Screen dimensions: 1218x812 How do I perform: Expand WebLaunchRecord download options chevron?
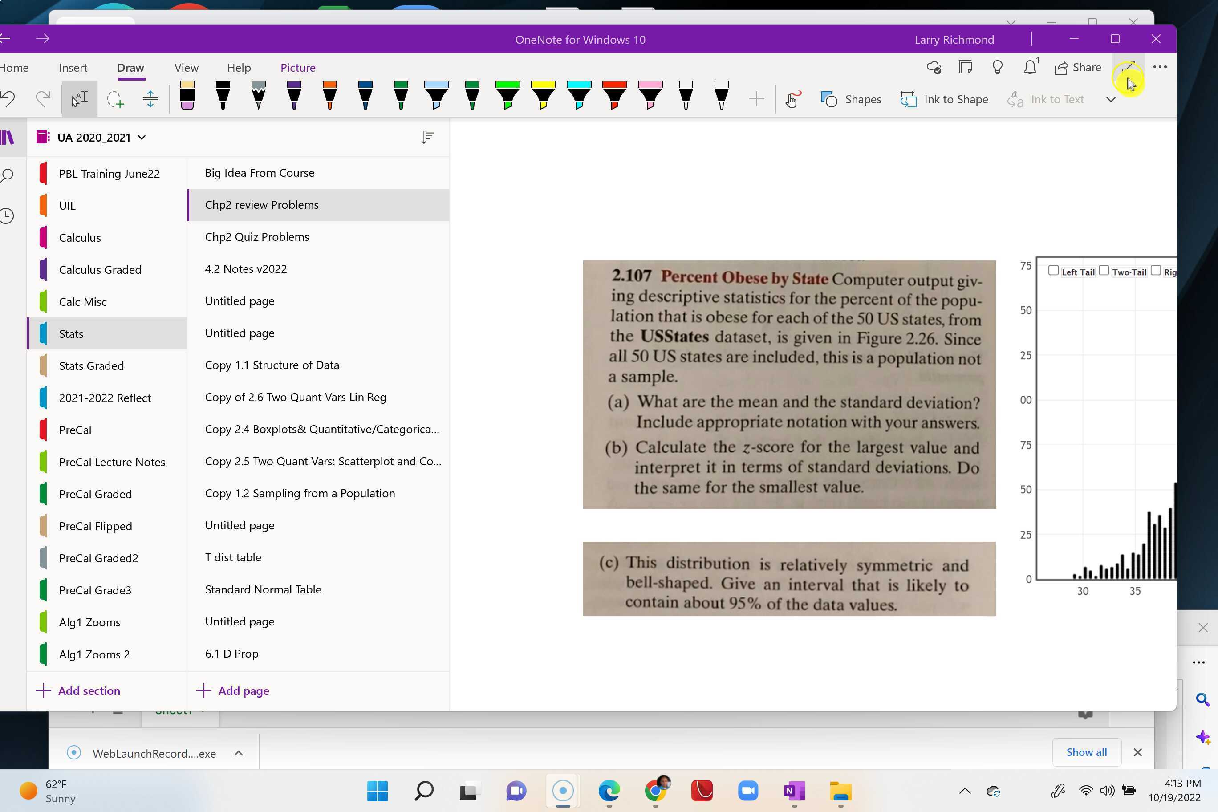coord(238,753)
